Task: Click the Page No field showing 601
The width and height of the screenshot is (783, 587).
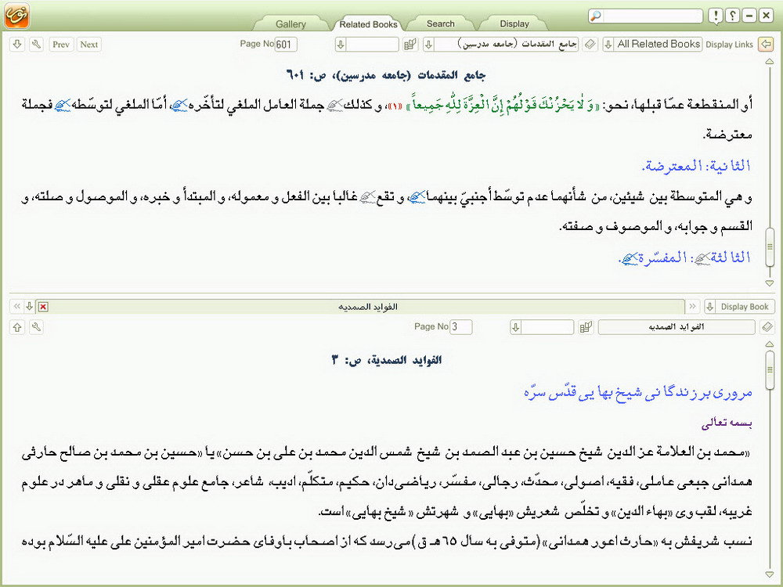Action: point(286,45)
